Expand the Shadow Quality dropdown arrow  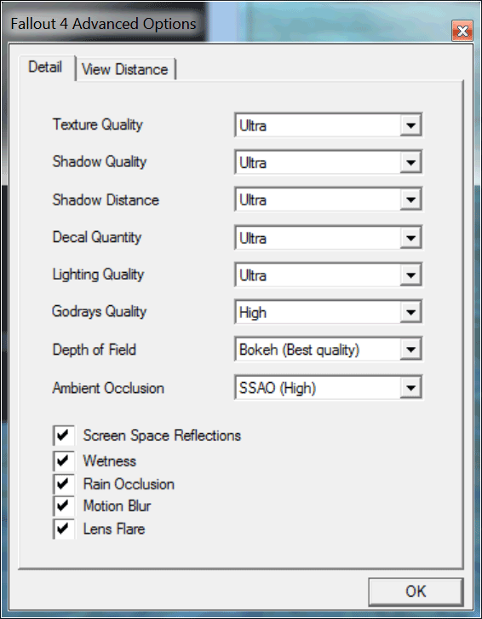410,162
